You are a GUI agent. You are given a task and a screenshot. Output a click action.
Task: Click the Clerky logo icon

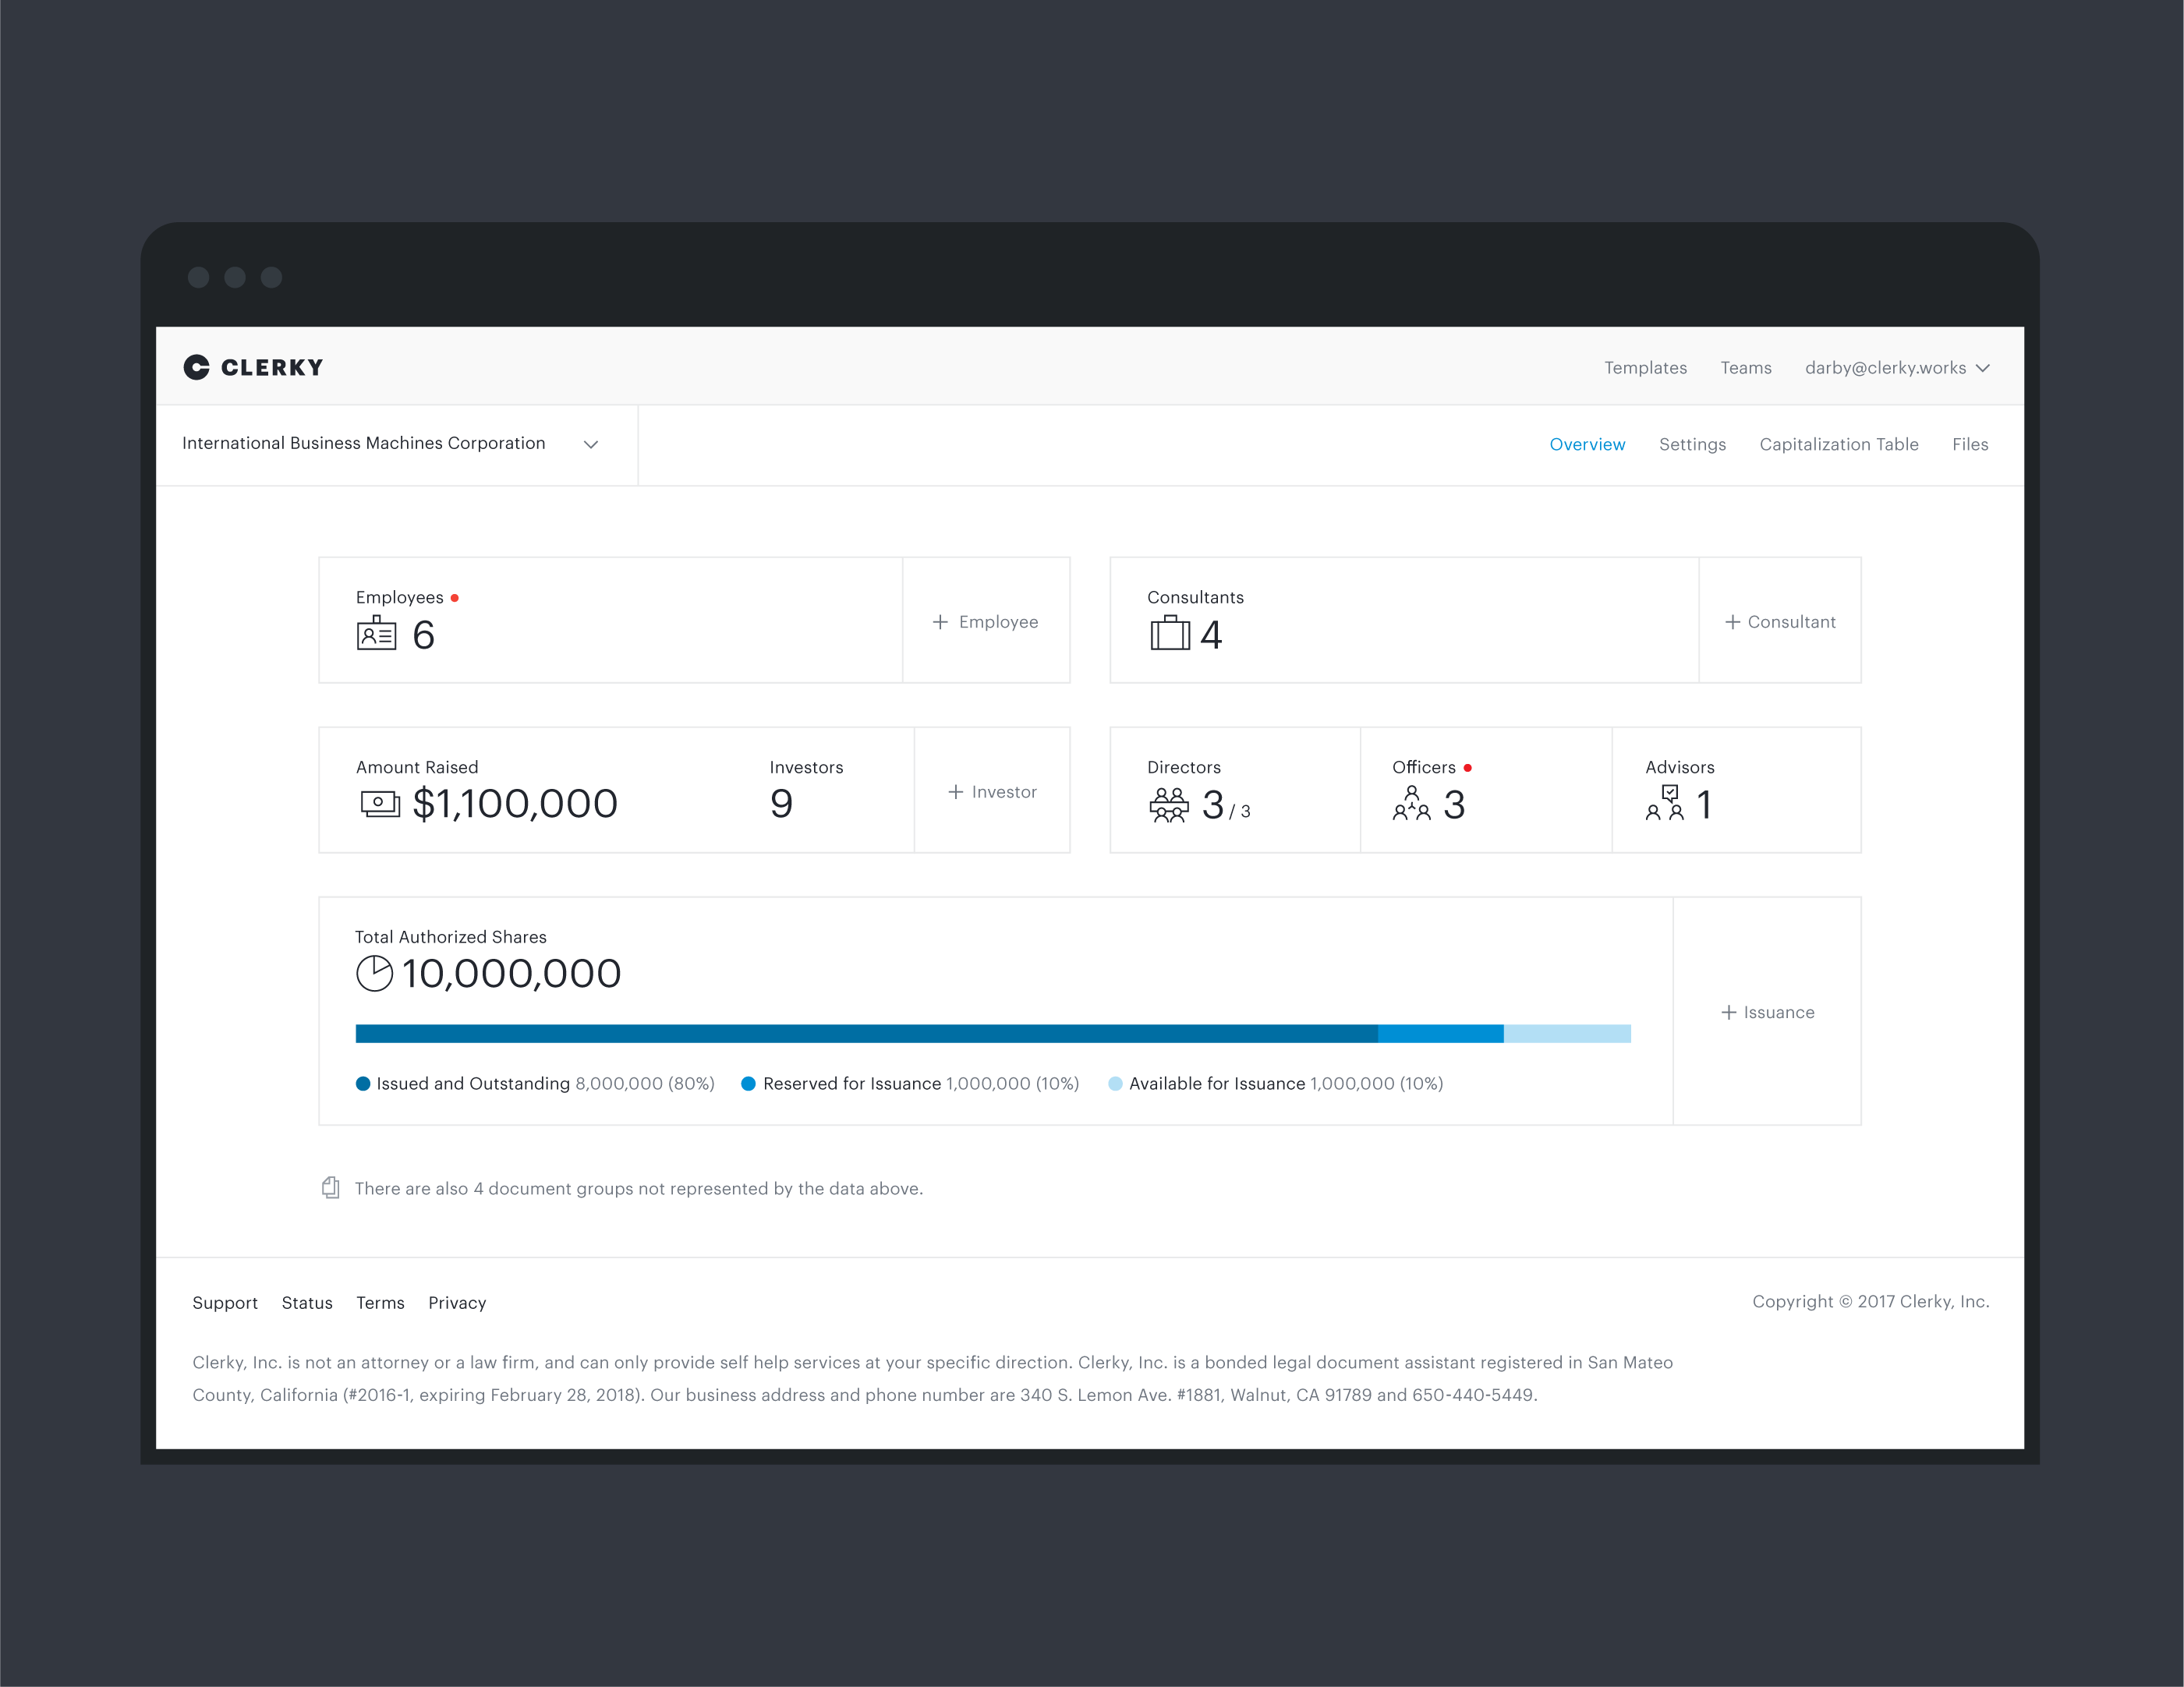196,367
